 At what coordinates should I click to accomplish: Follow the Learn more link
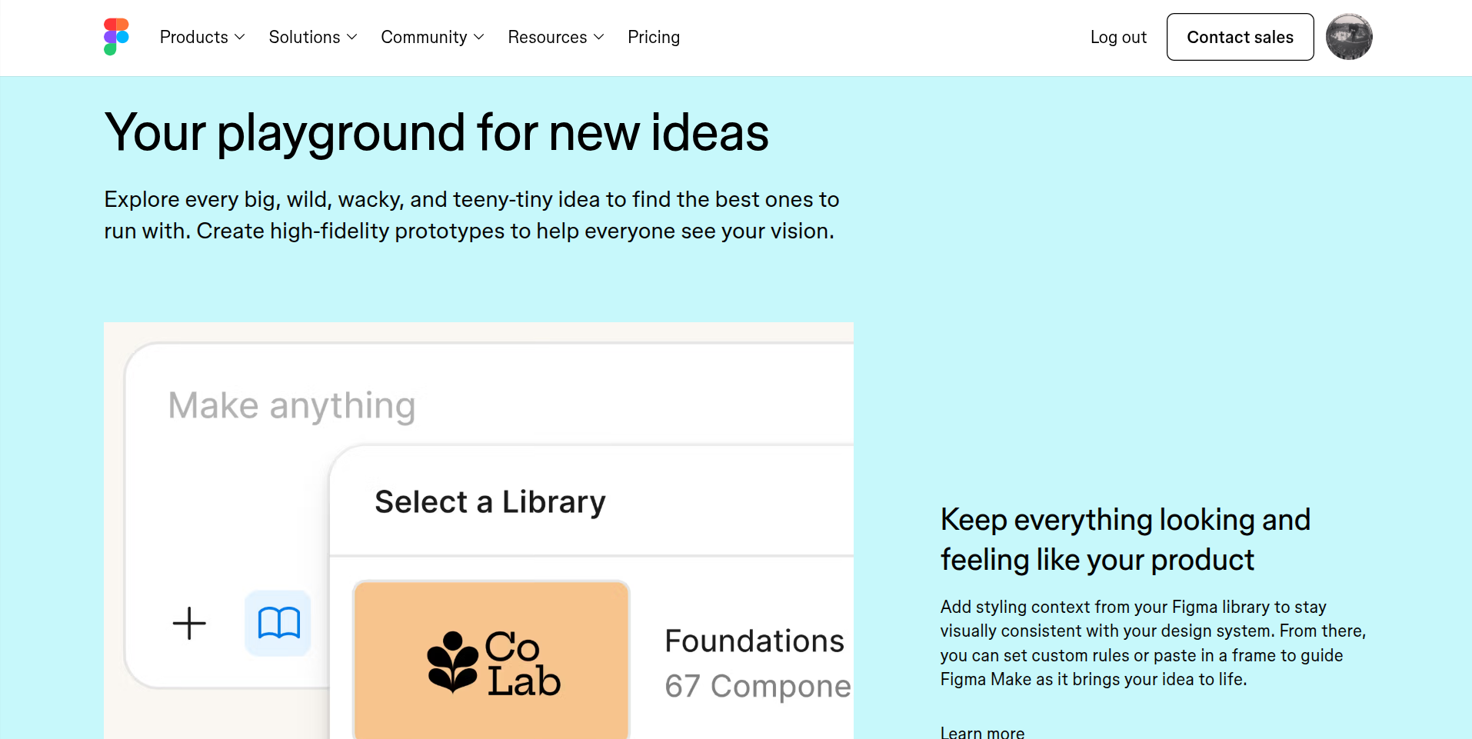point(982,732)
